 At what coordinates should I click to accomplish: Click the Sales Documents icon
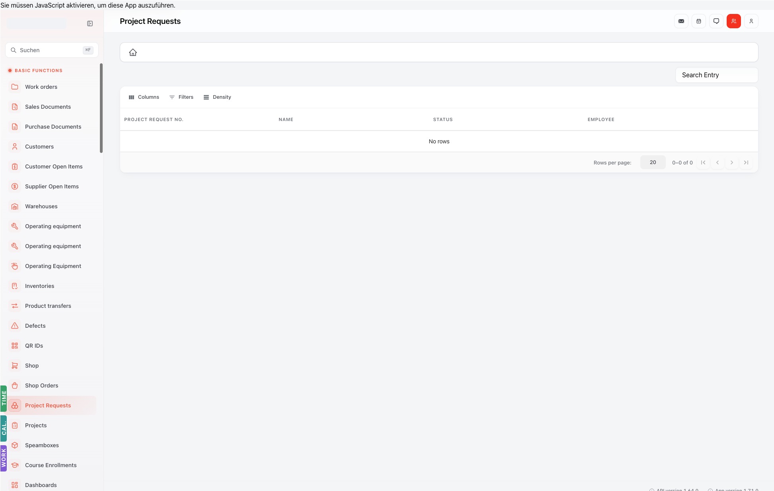[15, 107]
